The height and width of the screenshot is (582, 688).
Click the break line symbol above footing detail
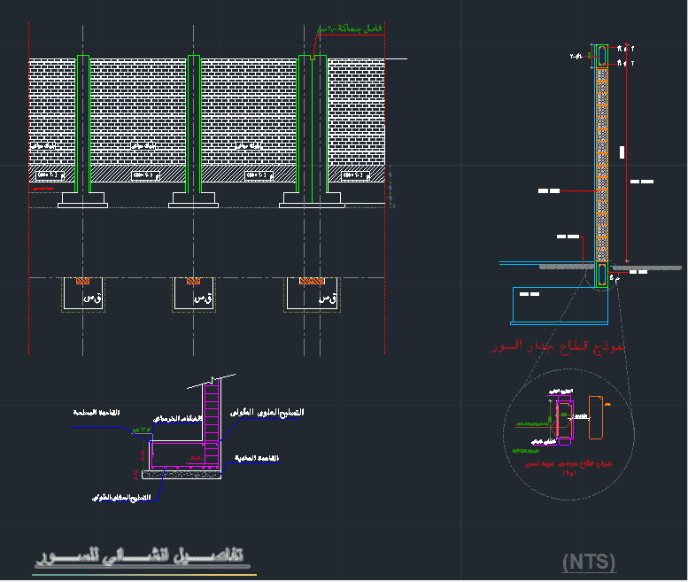212,381
